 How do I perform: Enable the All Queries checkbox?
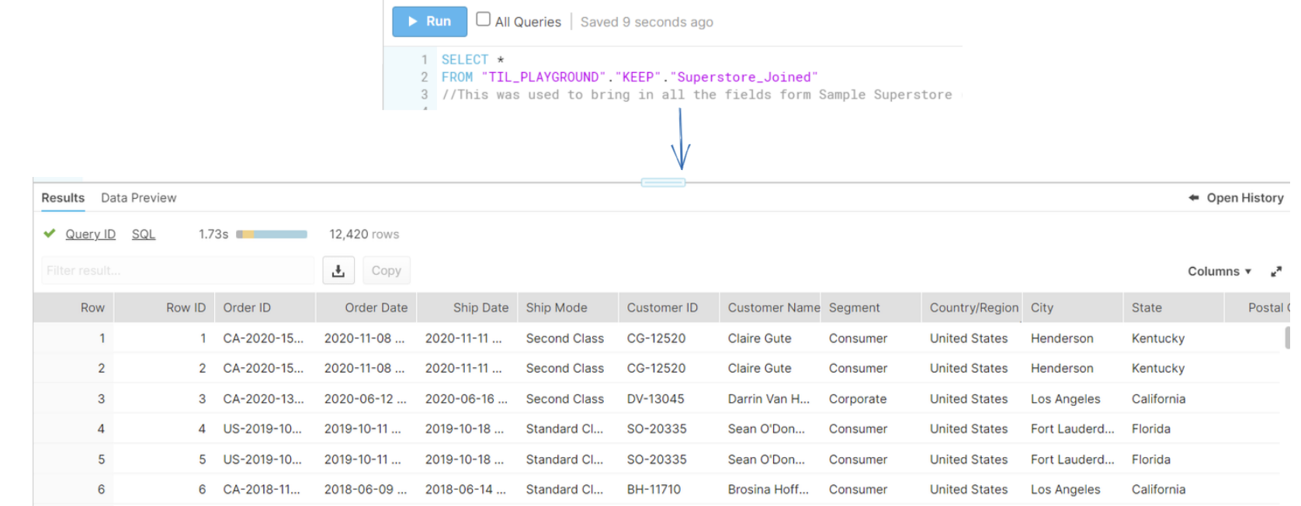(x=483, y=19)
